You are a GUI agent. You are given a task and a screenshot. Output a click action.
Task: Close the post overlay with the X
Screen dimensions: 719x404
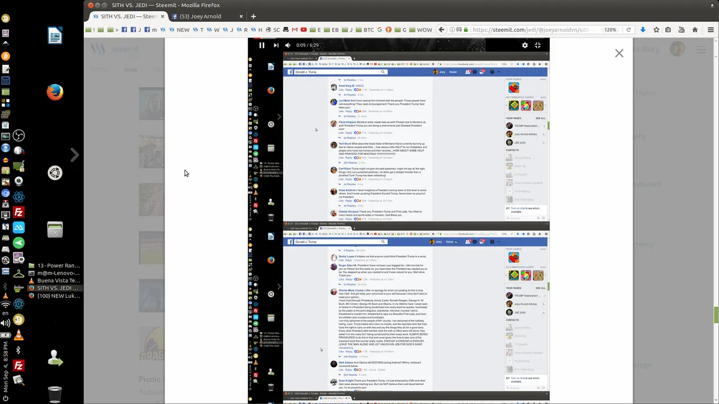pyautogui.click(x=619, y=53)
